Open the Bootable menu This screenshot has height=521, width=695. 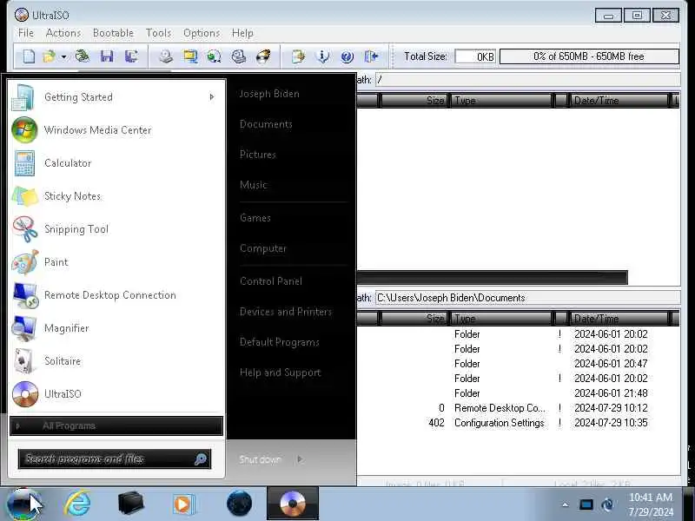113,33
